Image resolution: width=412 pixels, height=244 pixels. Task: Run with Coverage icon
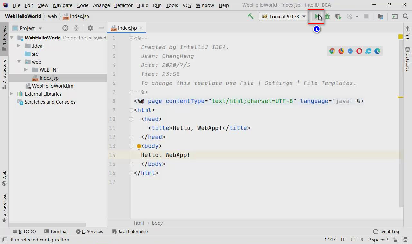click(x=338, y=16)
